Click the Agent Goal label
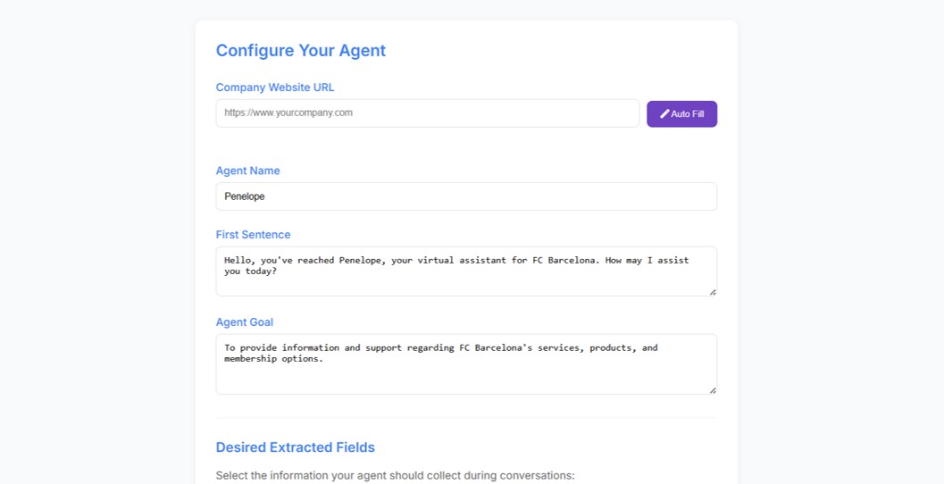The width and height of the screenshot is (944, 484). click(245, 322)
